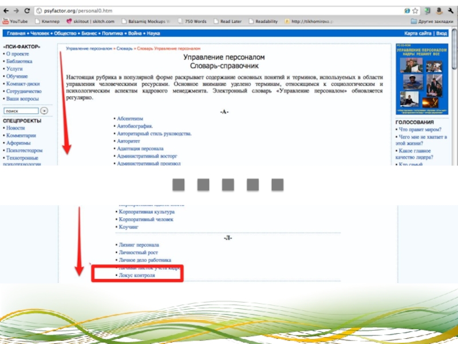Open Афоризмы under Спецпроекты
458x344 pixels.
tap(18, 143)
